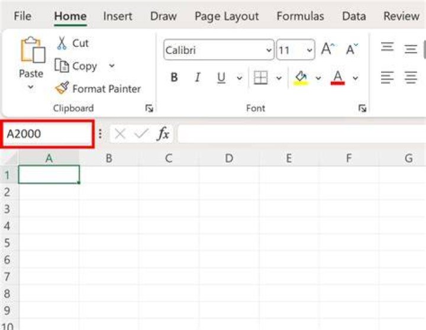Viewport: 426px width, 330px height.
Task: Center text horizontally icon
Action: (411, 78)
